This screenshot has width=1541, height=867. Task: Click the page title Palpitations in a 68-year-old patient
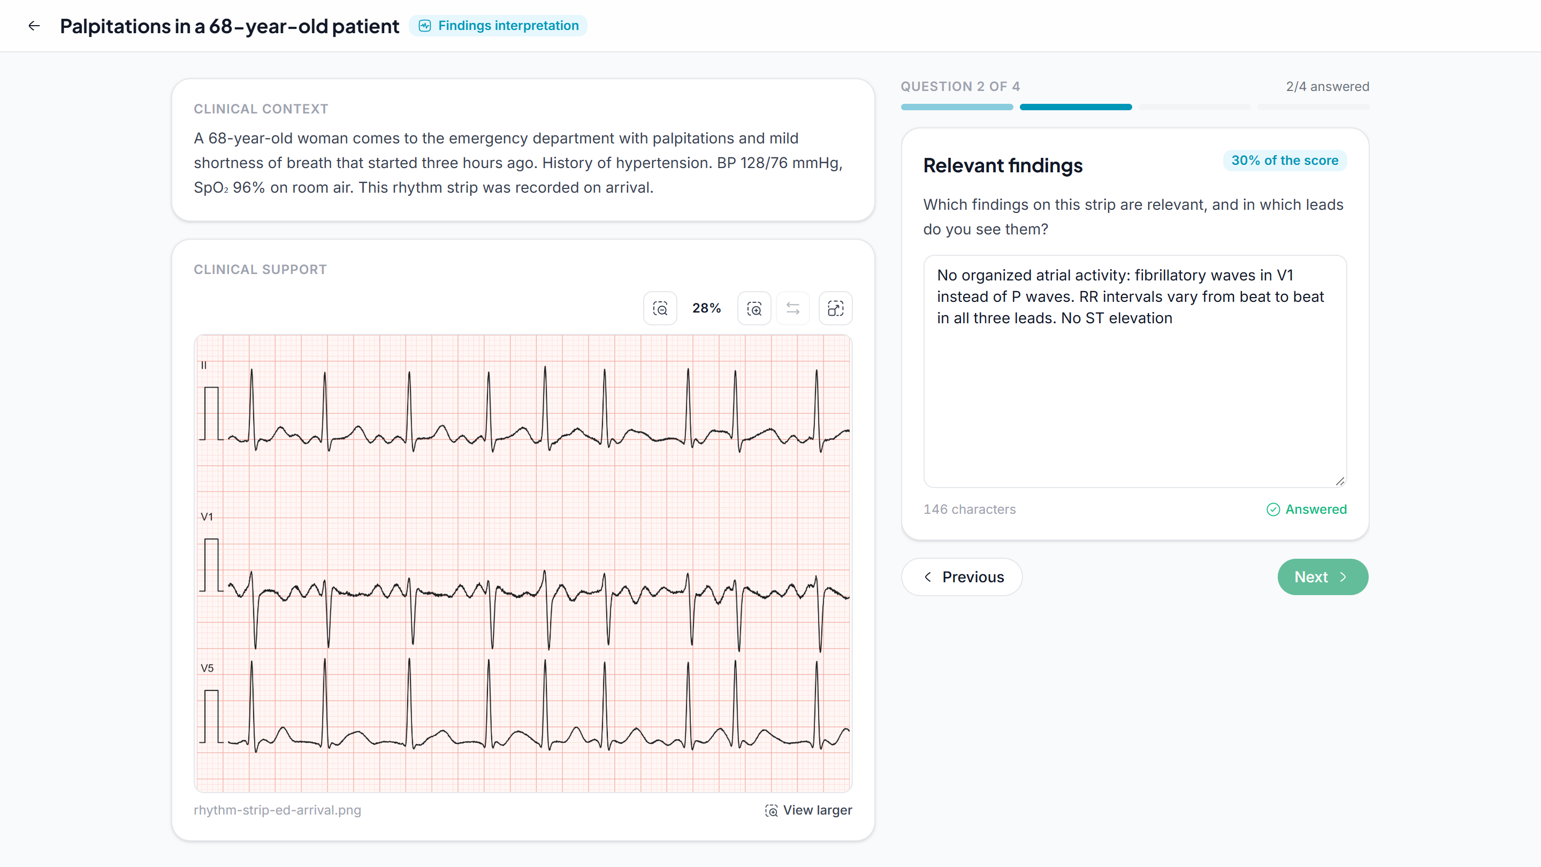pyautogui.click(x=229, y=26)
